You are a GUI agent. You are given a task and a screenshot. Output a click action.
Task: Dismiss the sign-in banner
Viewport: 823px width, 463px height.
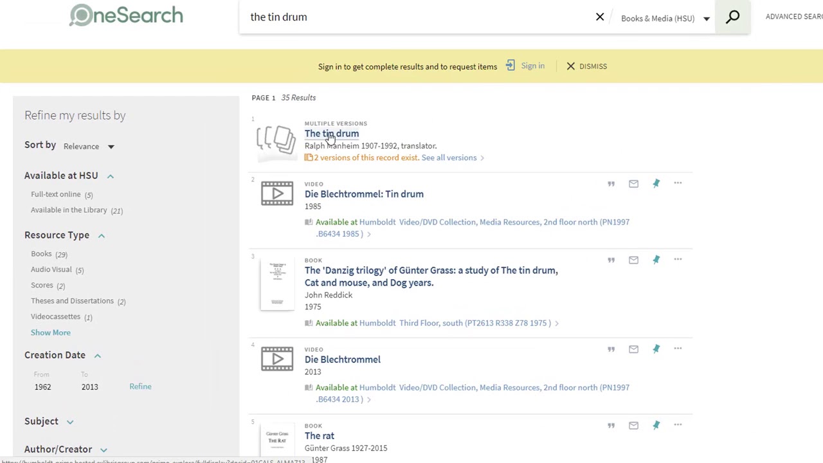[586, 66]
